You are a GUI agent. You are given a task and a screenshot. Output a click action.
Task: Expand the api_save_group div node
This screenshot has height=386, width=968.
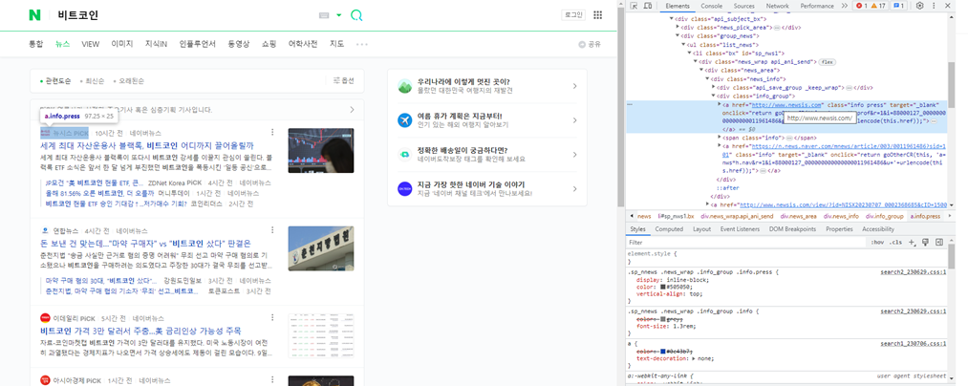pos(714,88)
